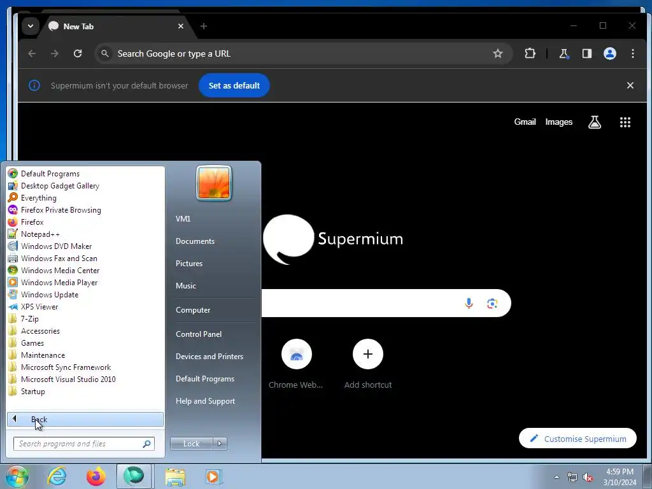Open Control Panel
Viewport: 652px width, 489px height.
coord(199,334)
